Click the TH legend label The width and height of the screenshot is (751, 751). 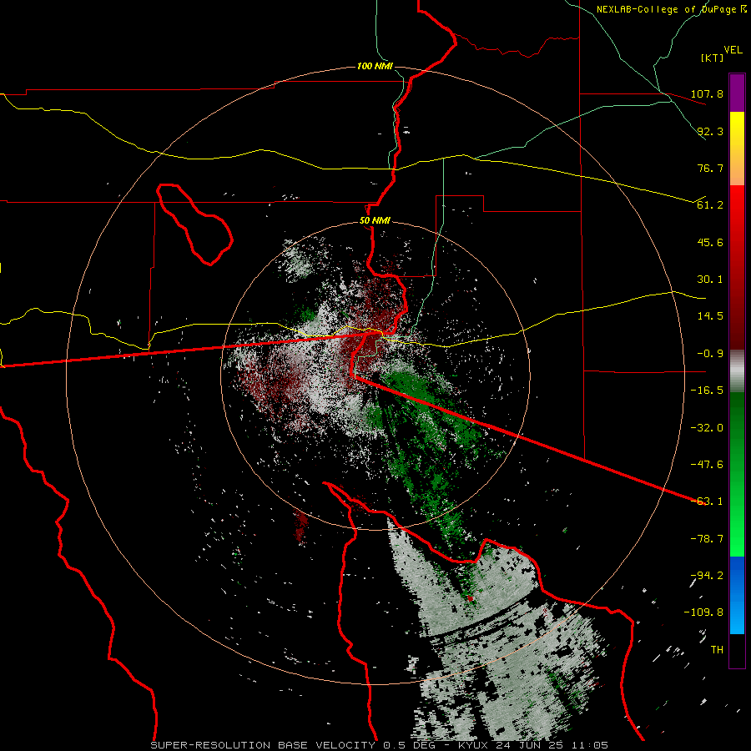[717, 650]
